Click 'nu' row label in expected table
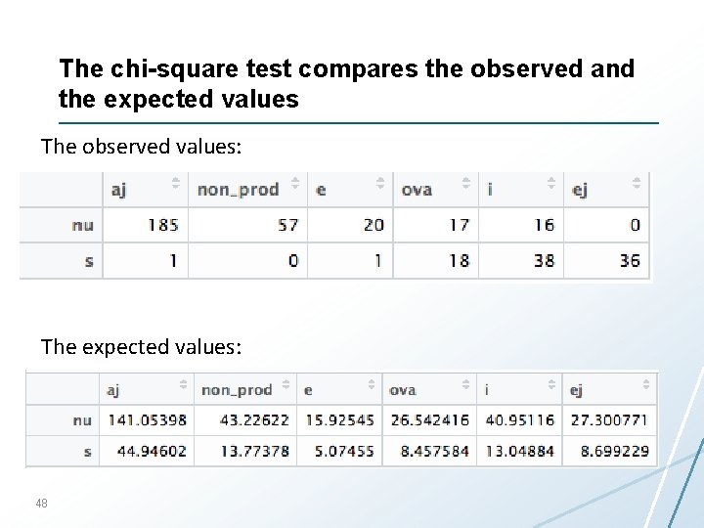This screenshot has width=704, height=528. coord(82,420)
